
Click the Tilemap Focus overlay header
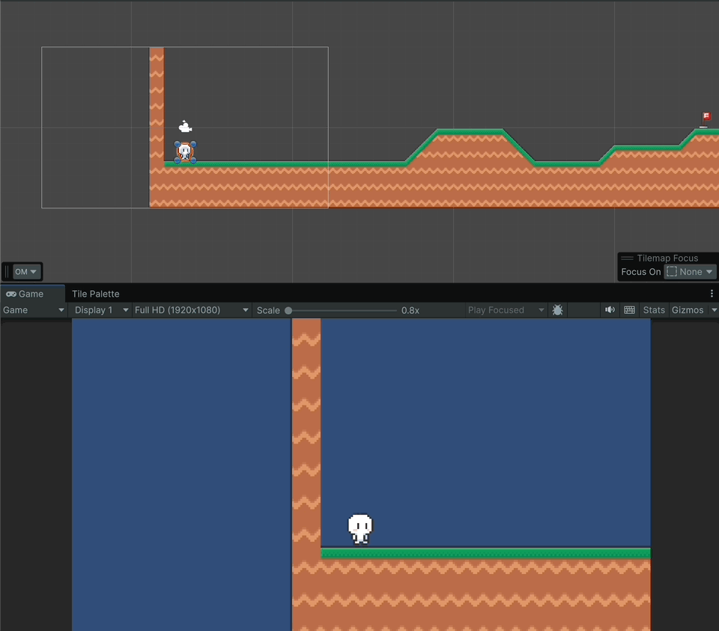click(x=667, y=258)
